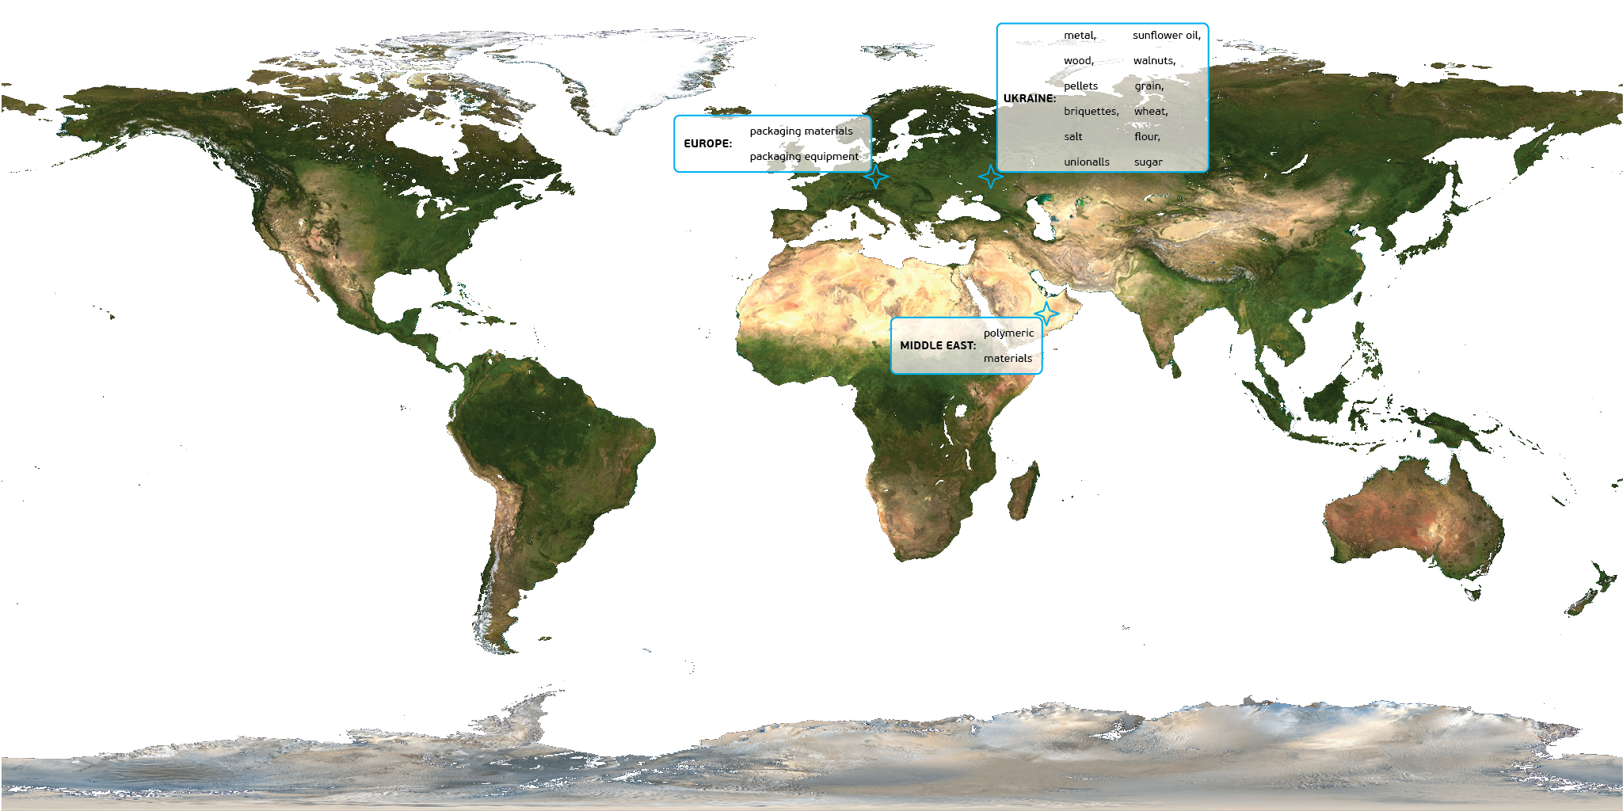Viewport: 1623px width, 811px height.
Task: Click the word "briquettes,"
Action: [x=1092, y=112]
